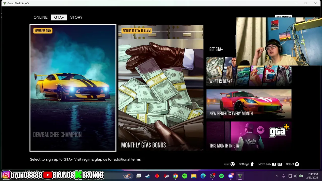Open File Explorer from the taskbar
The height and width of the screenshot is (181, 322).
(194, 176)
